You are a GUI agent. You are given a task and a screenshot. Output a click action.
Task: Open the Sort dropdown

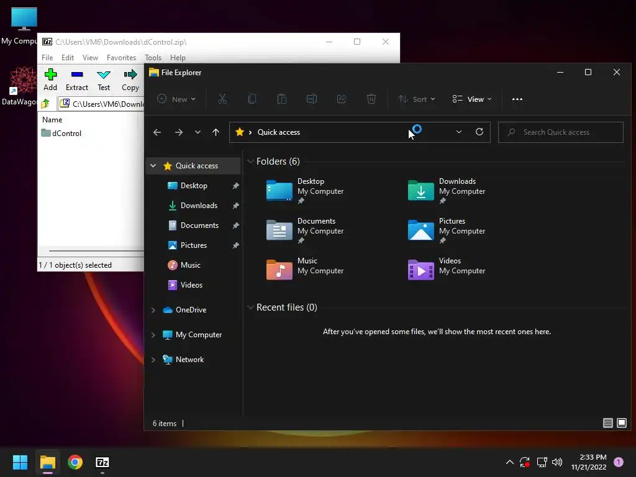[x=417, y=99]
